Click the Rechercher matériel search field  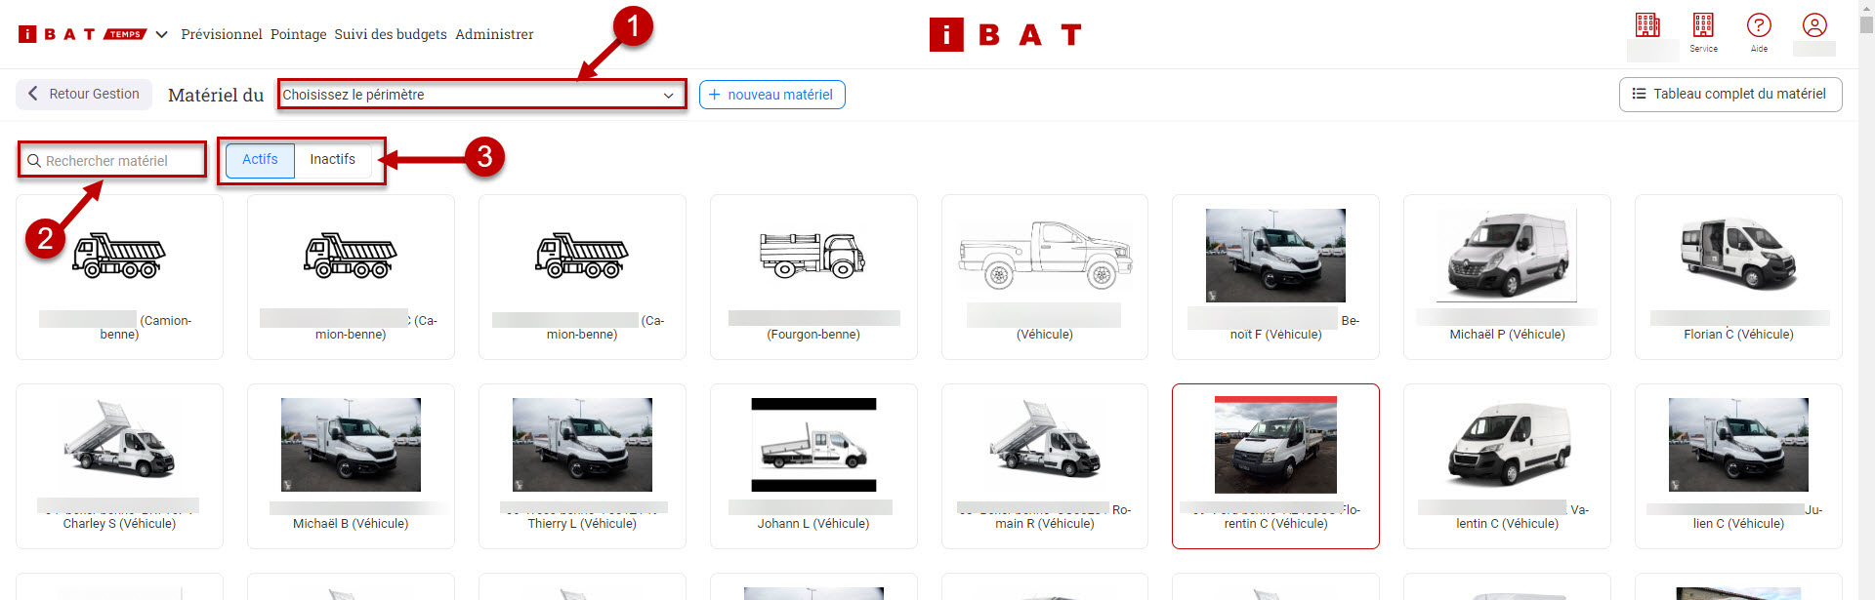click(x=119, y=161)
